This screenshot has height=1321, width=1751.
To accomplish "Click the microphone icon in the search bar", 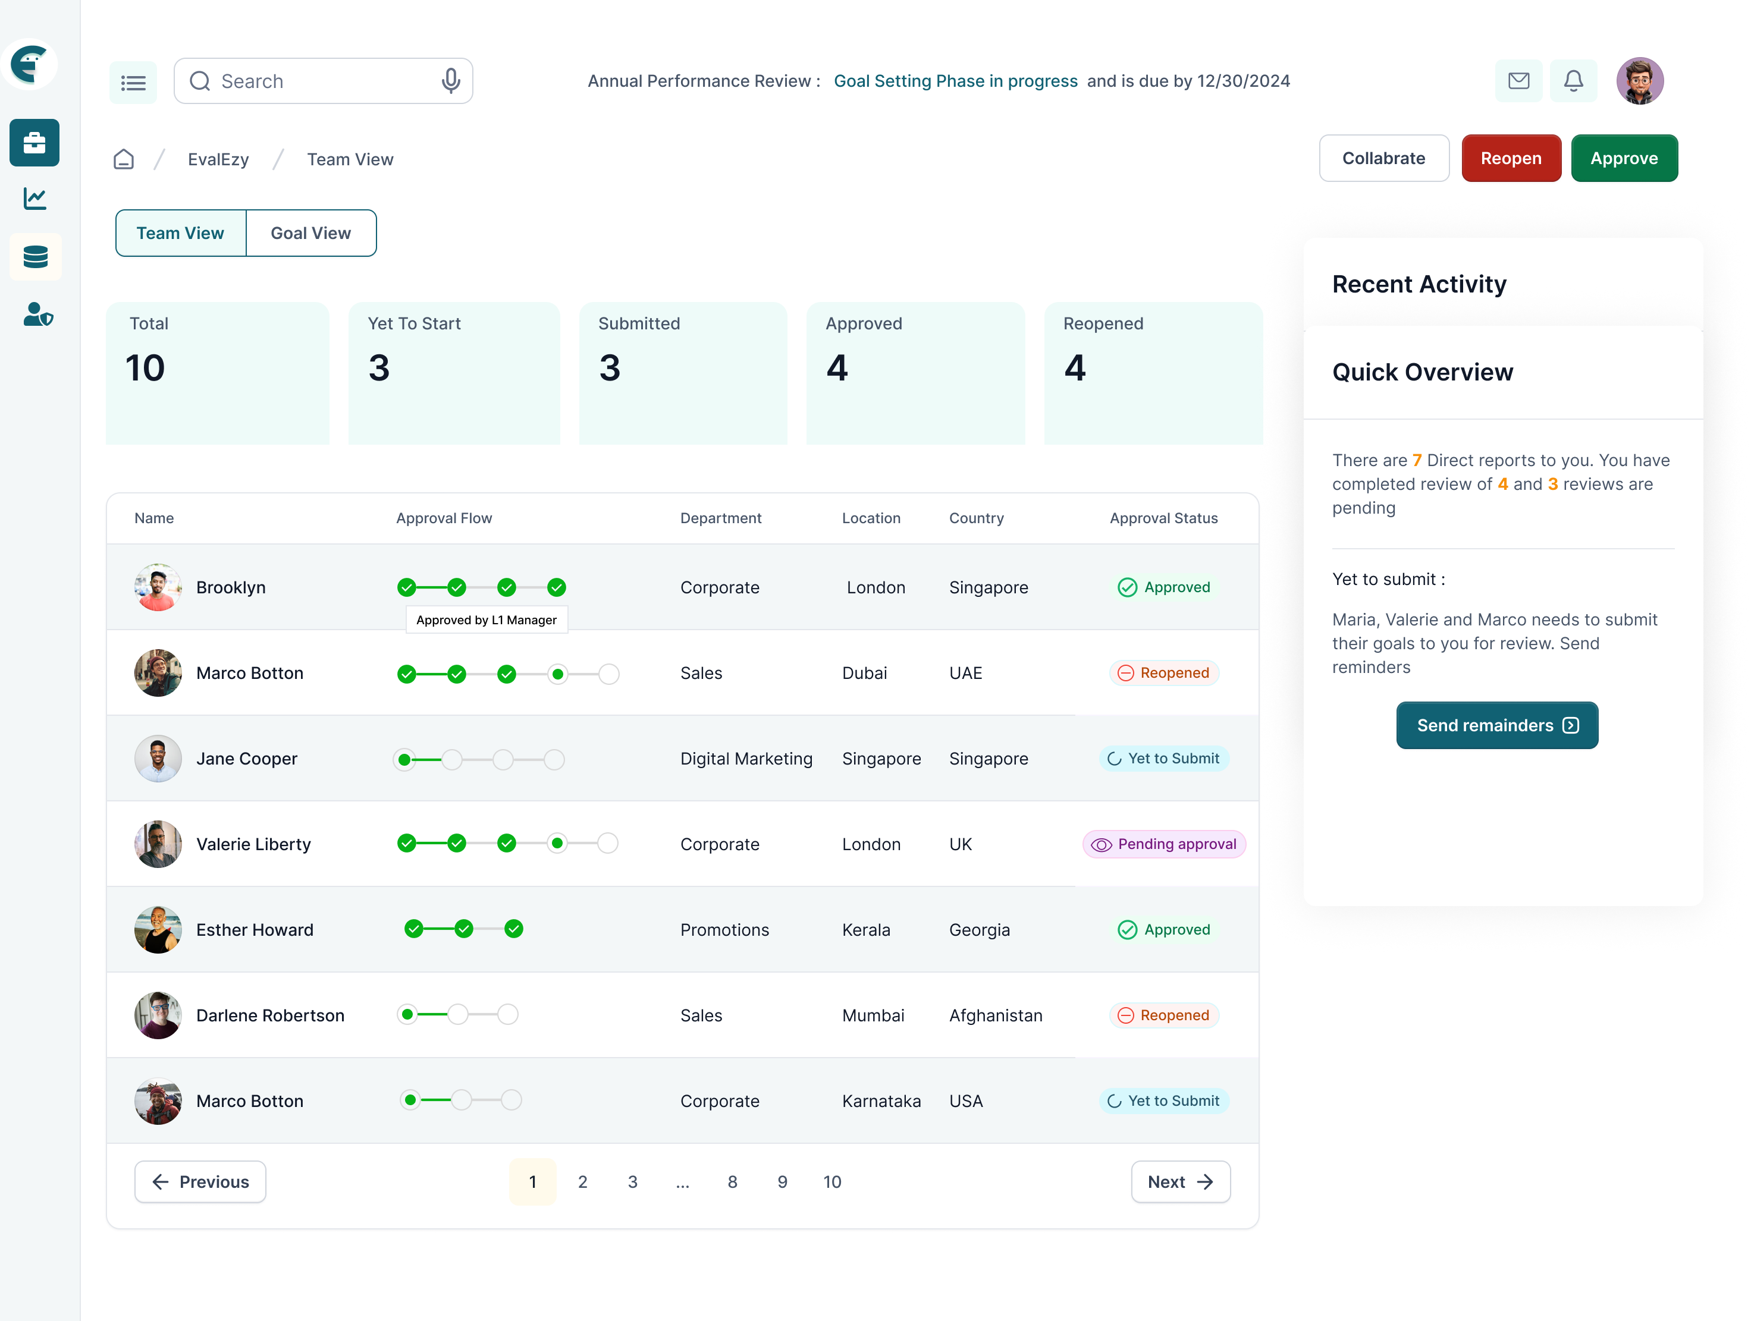I will tap(450, 81).
